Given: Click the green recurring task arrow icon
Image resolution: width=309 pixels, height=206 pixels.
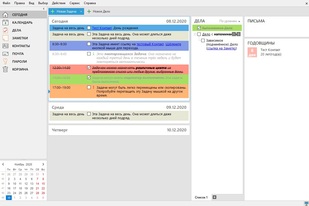Looking at the screenshot, I should click(94, 54).
